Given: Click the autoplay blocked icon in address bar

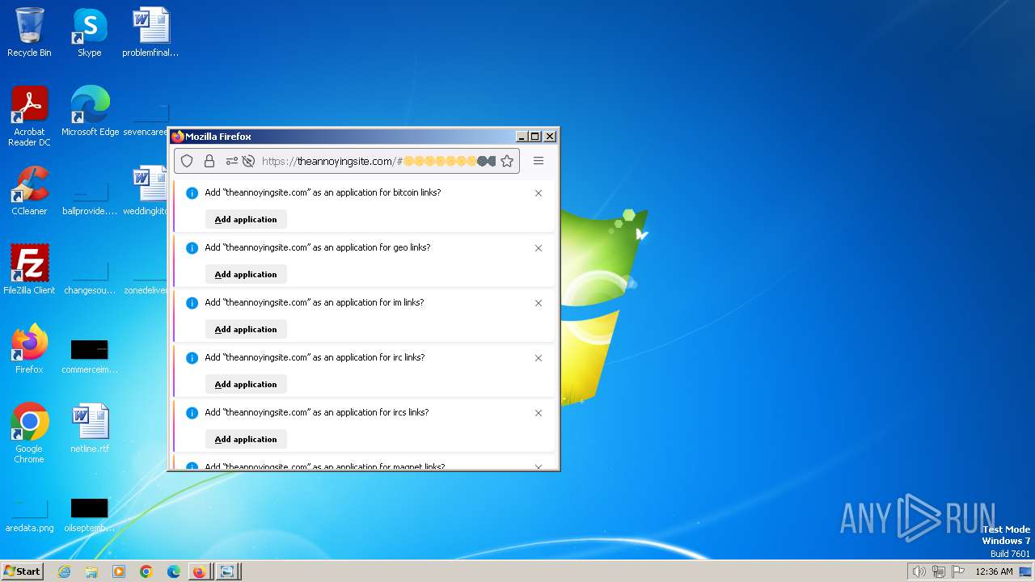Looking at the screenshot, I should point(248,161).
